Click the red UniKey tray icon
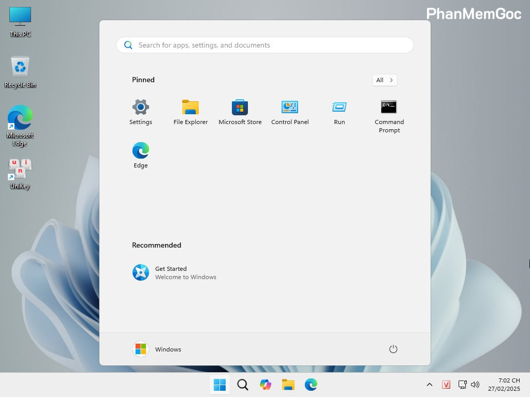530x397 pixels. (x=446, y=385)
